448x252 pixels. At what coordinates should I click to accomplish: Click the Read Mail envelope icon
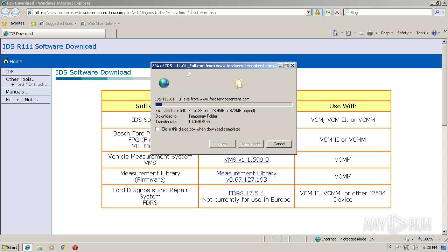pyautogui.click(x=361, y=33)
